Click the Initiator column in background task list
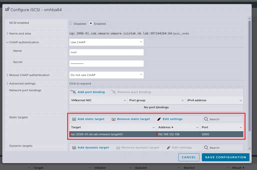This screenshot has height=170, width=257. point(100,168)
